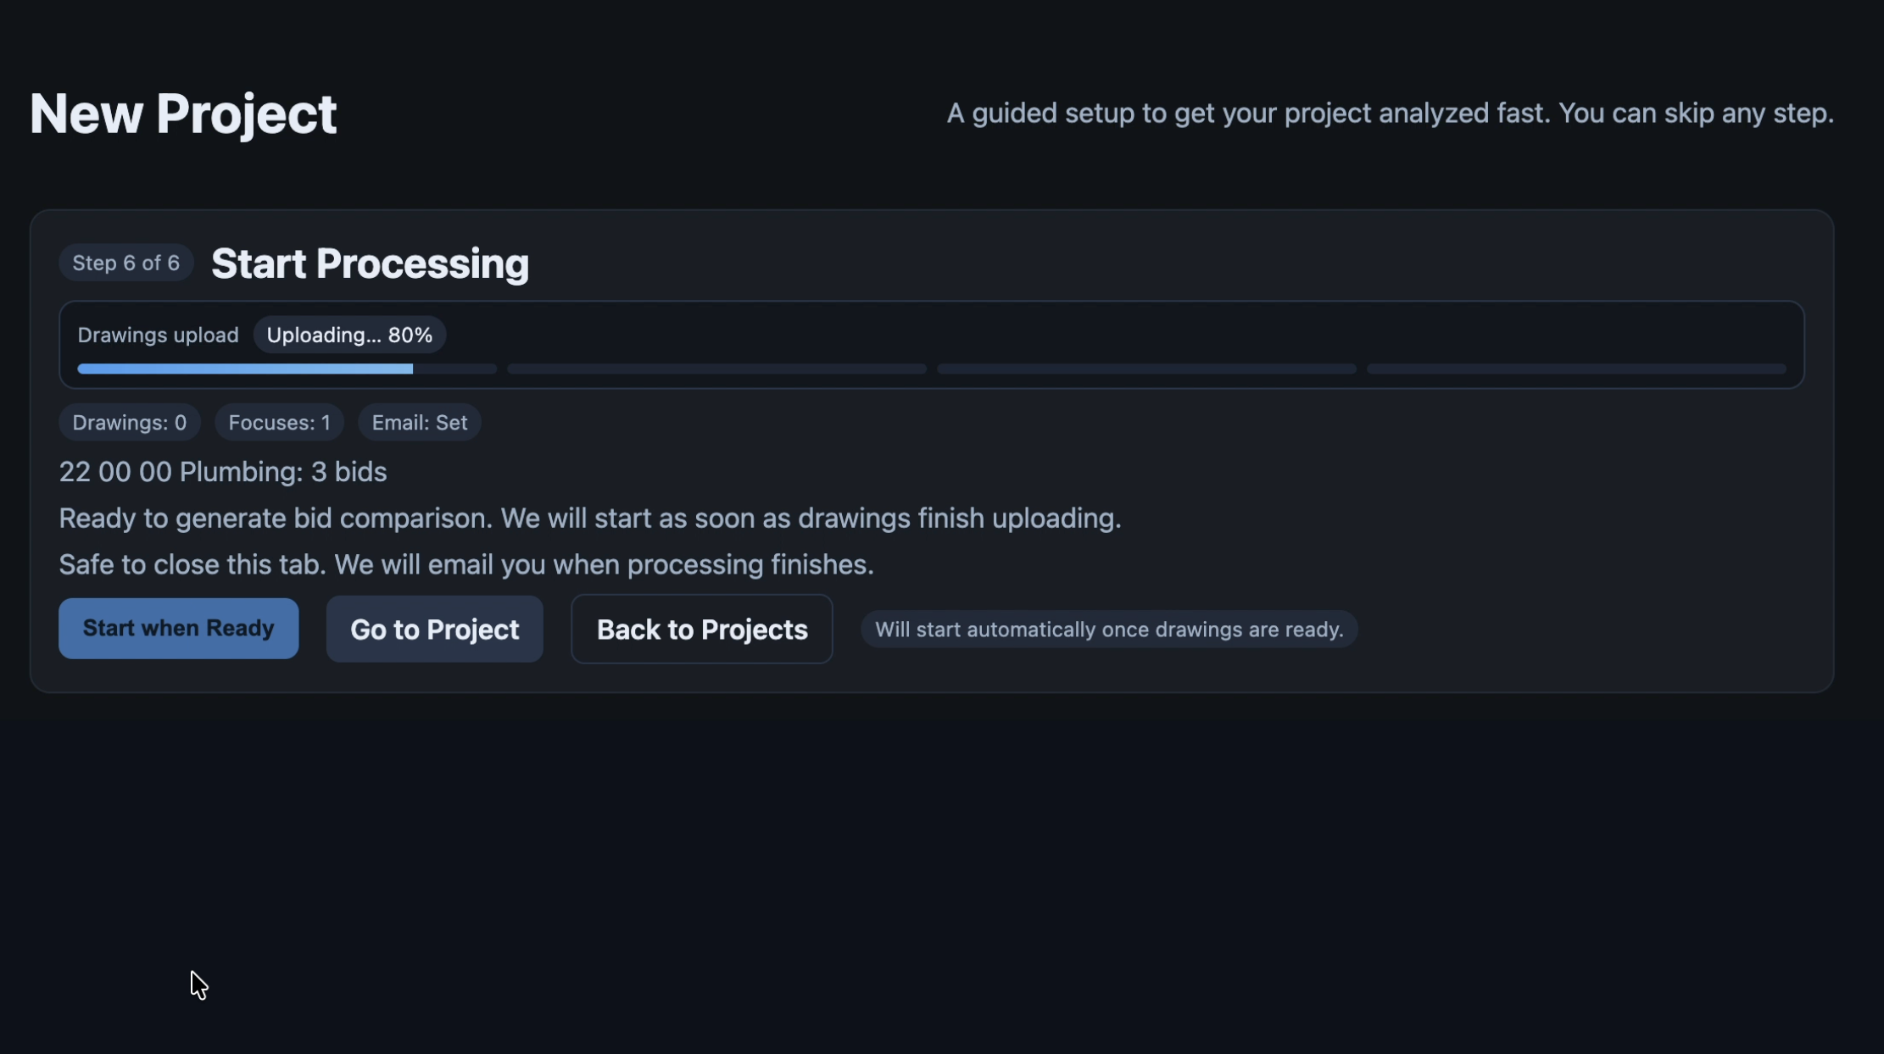The height and width of the screenshot is (1054, 1884).
Task: Click the second upload progress segment
Action: click(x=716, y=369)
